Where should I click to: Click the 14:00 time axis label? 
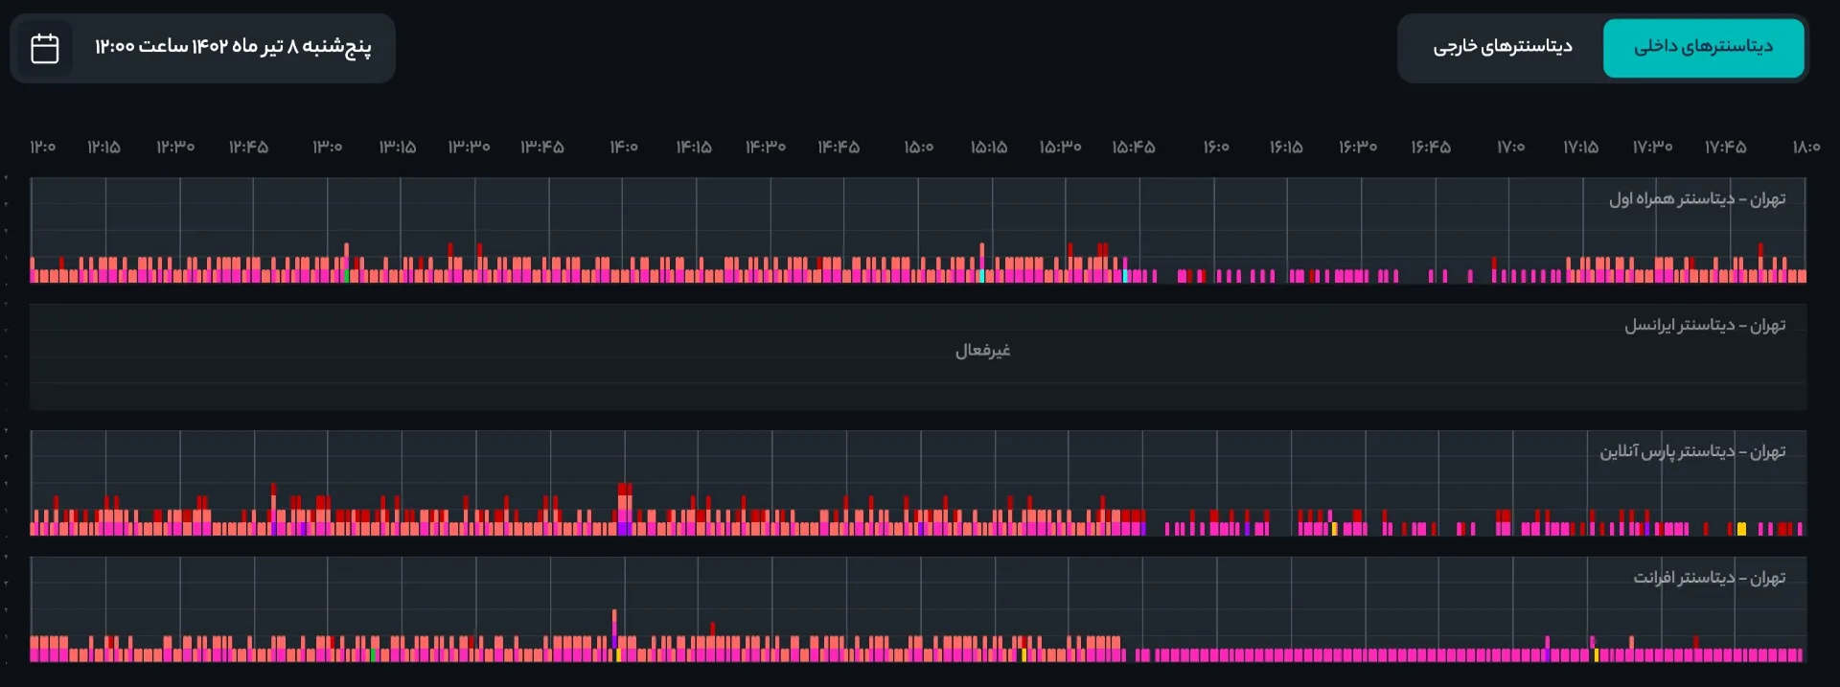(623, 148)
